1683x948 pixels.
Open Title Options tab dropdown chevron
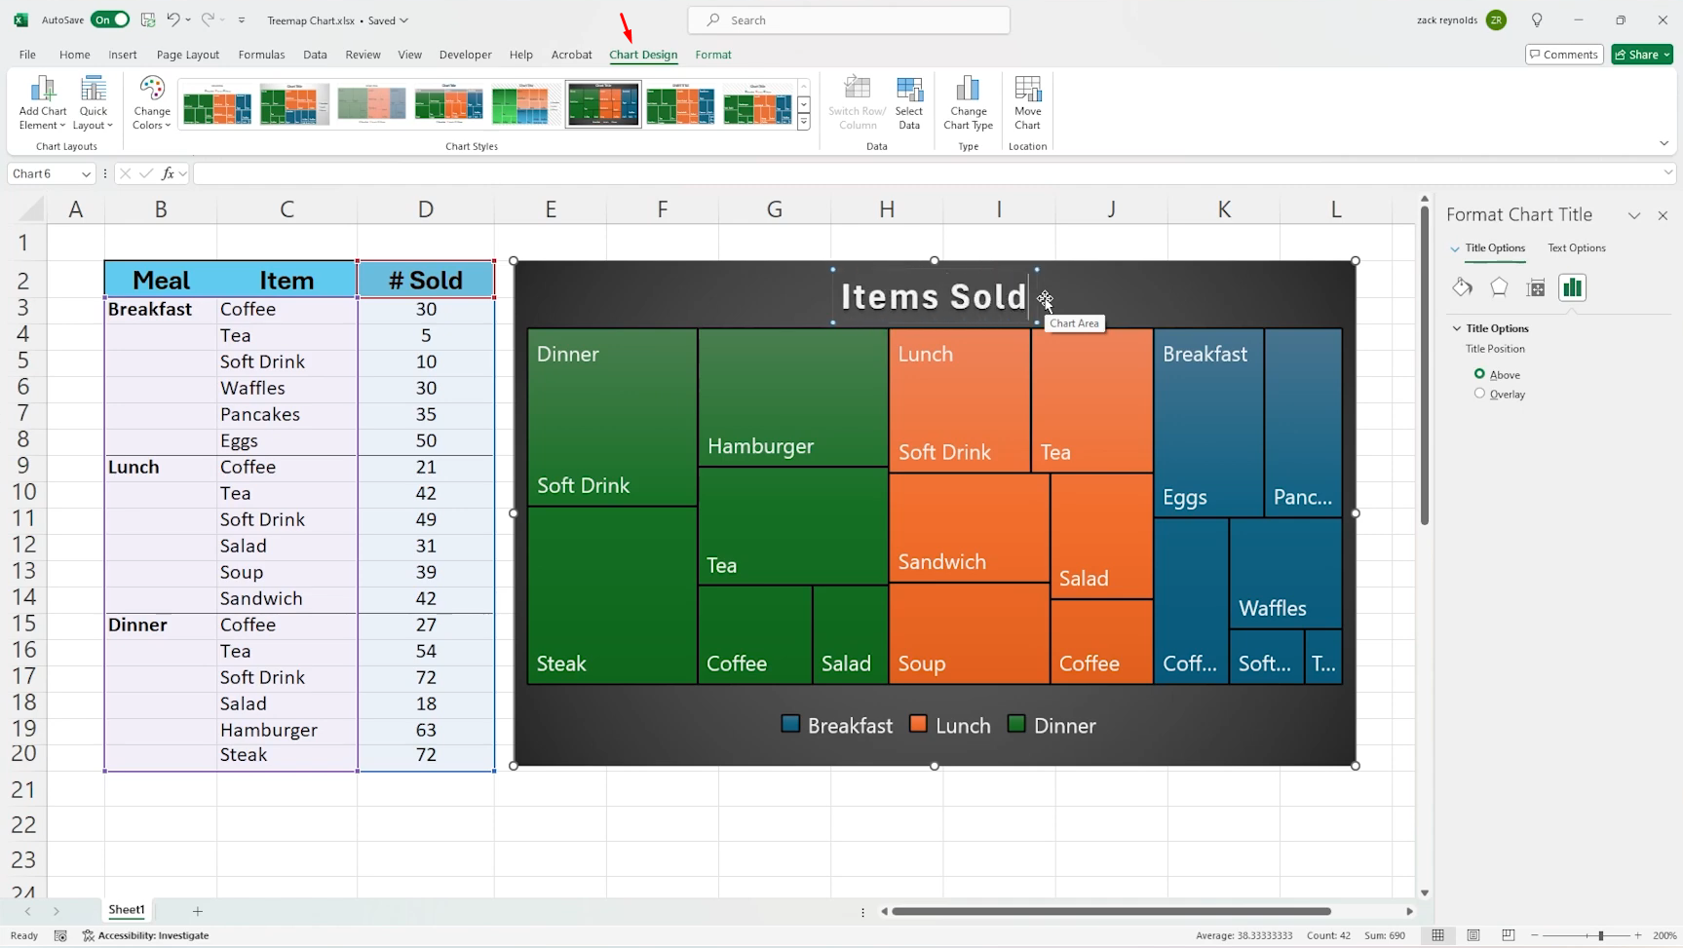tap(1455, 248)
